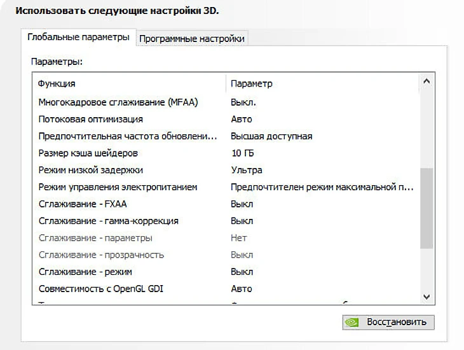Click the NVIDIA logo icon on Восстановить button
The image size is (464, 350).
pos(351,322)
